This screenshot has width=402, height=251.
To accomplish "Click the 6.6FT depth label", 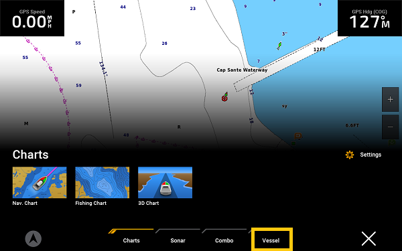I will (352, 126).
